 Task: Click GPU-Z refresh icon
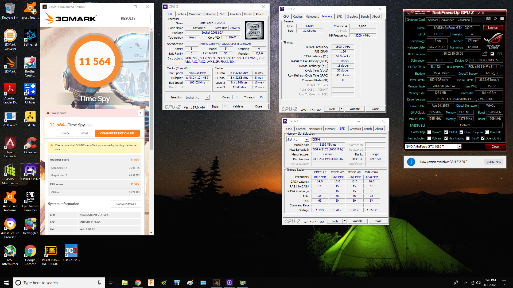(x=495, y=18)
